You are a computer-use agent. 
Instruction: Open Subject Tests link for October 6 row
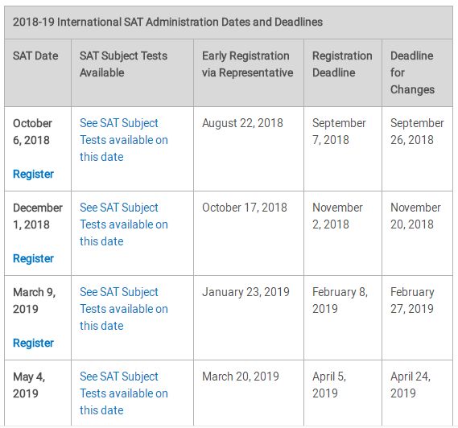point(124,140)
